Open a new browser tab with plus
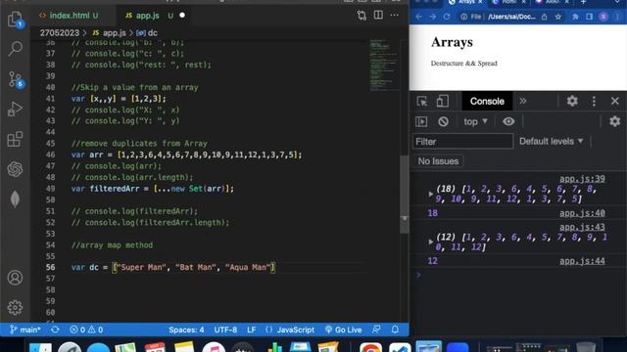The image size is (627, 352). coord(583,3)
